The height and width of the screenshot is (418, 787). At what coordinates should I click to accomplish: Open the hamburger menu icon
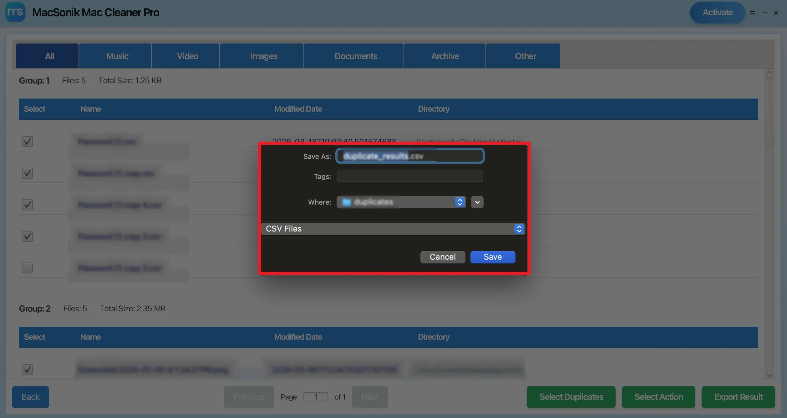(752, 13)
